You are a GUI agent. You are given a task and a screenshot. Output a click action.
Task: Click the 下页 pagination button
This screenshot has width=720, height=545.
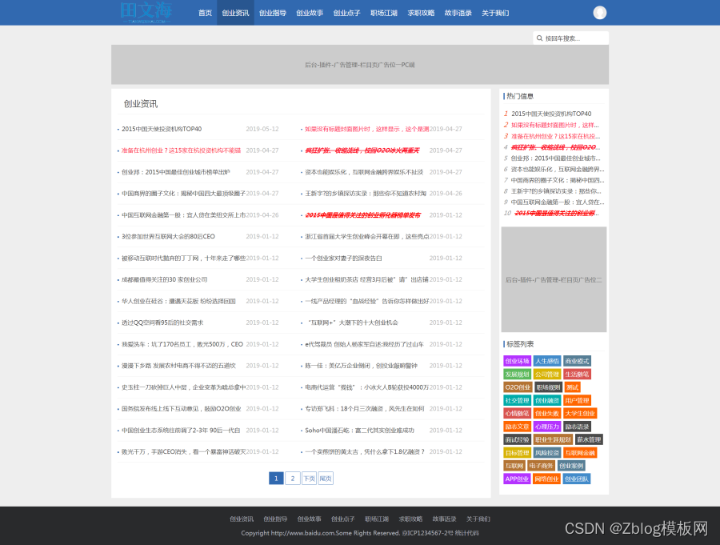pyautogui.click(x=310, y=478)
